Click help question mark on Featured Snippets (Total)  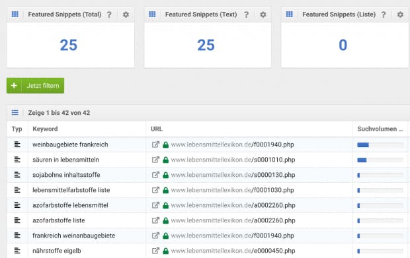click(109, 15)
